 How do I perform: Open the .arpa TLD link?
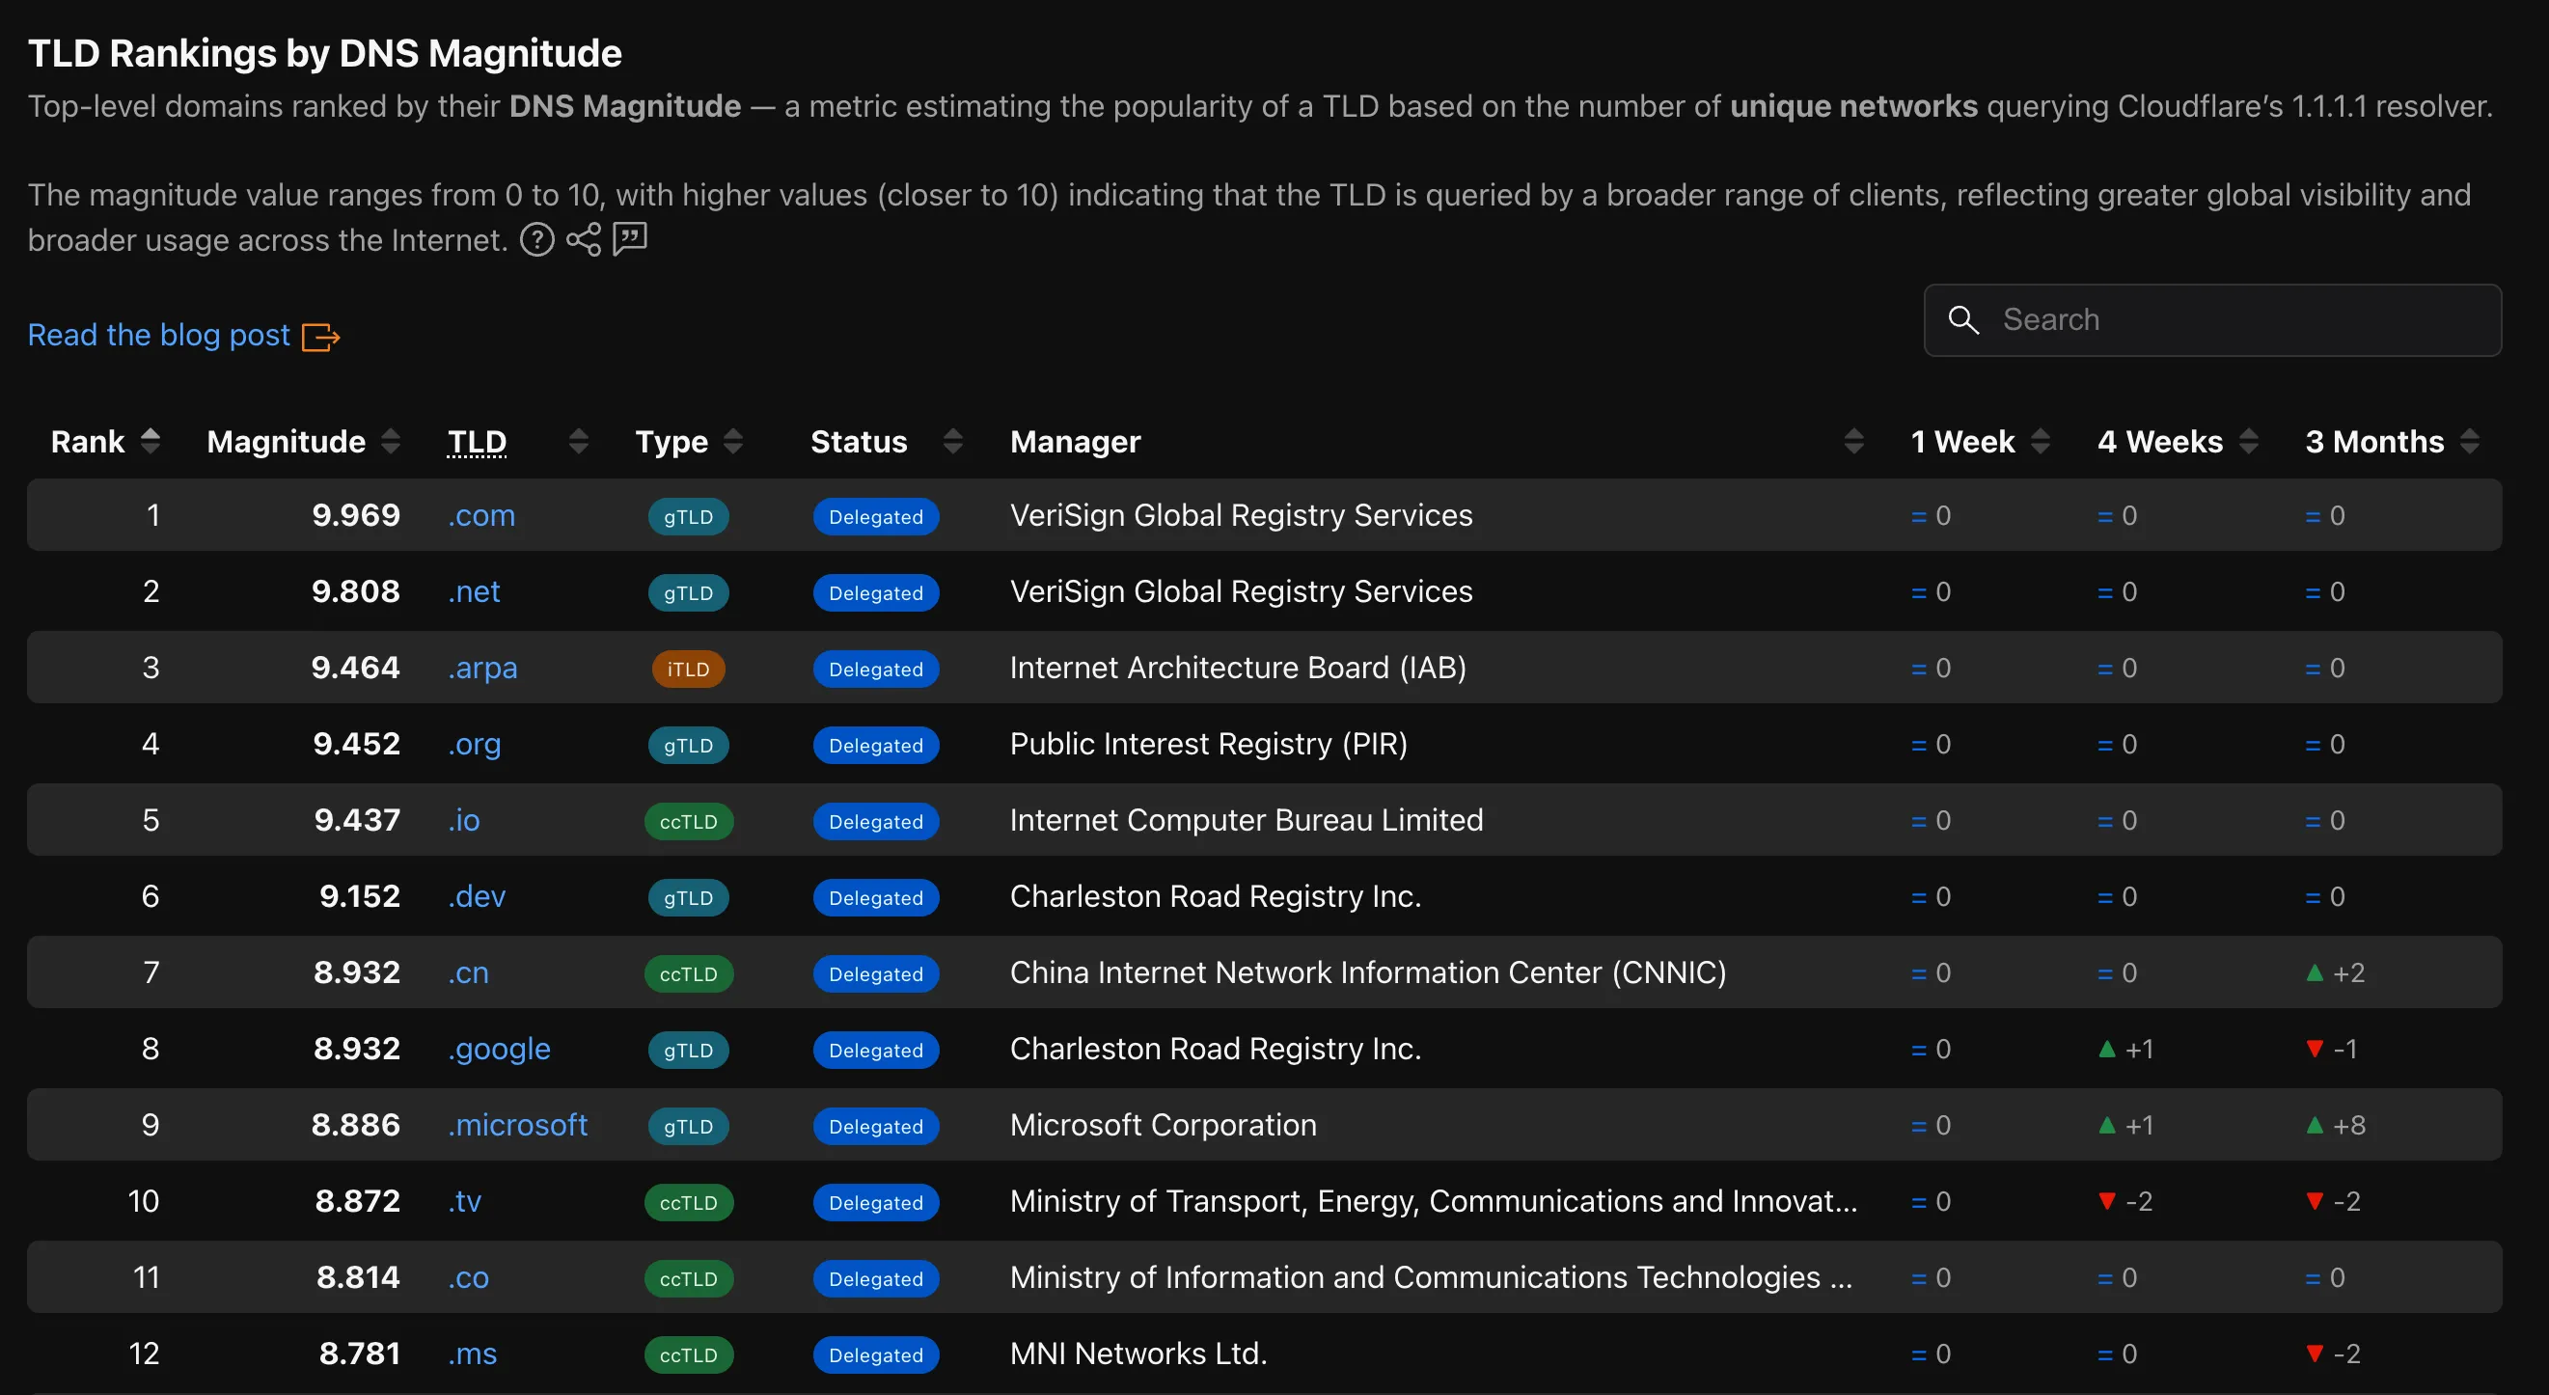point(481,668)
